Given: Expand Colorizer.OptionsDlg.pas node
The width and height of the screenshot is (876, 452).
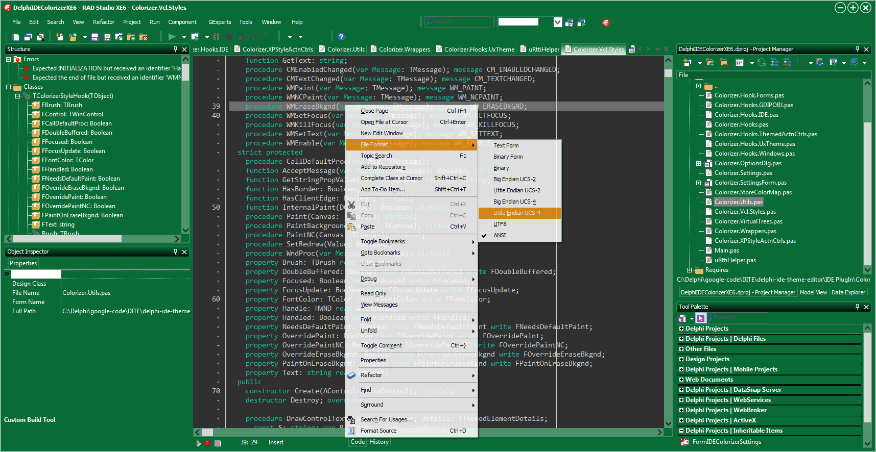Looking at the screenshot, I should pos(699,164).
